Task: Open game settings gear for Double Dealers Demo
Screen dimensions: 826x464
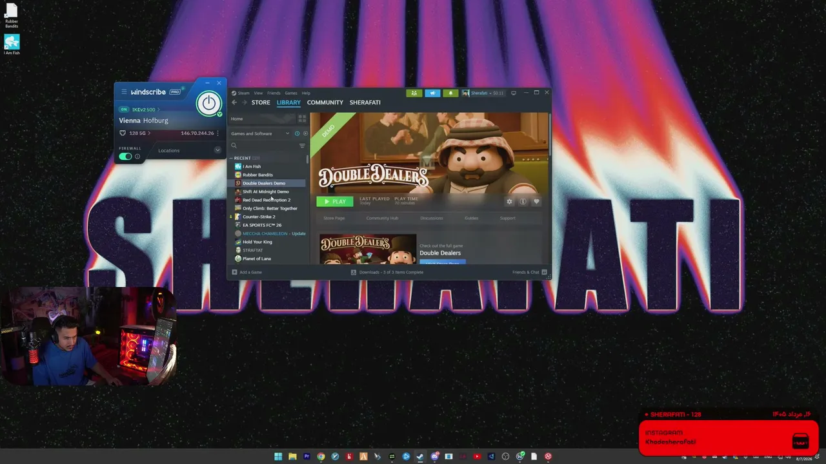Action: tap(509, 202)
